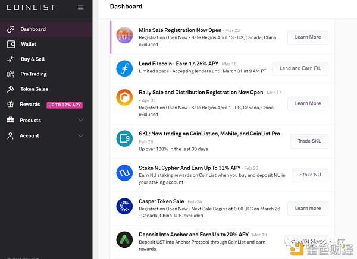Click the Dashboard page heading

[126, 7]
